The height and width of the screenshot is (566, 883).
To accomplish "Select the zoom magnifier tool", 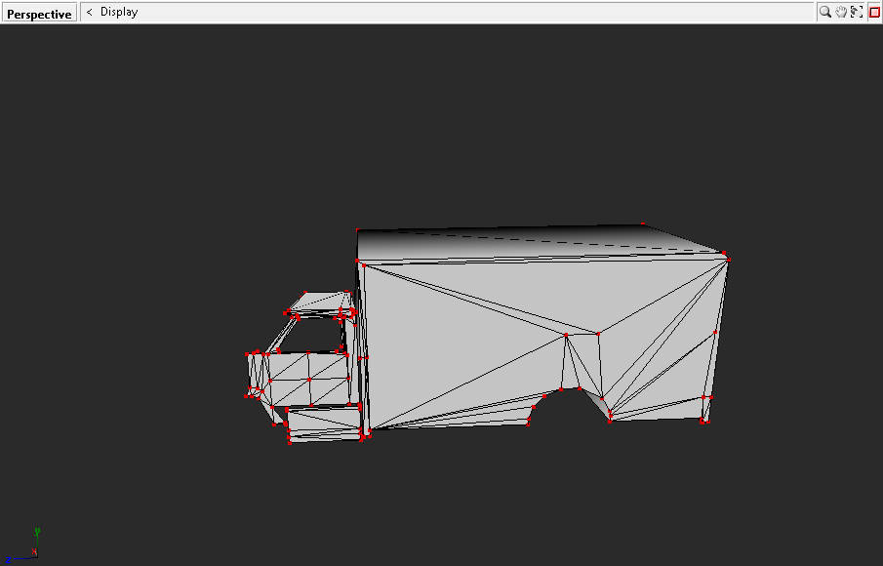I will (825, 13).
